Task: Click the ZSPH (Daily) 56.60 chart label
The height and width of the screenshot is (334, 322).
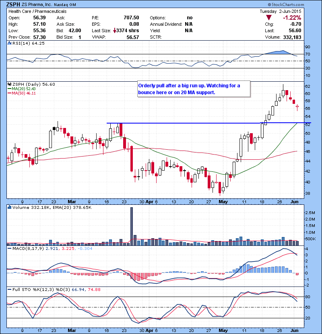Action: (x=34, y=85)
